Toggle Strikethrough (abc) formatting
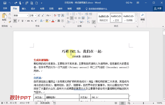The image size is (165, 105). click(28, 21)
